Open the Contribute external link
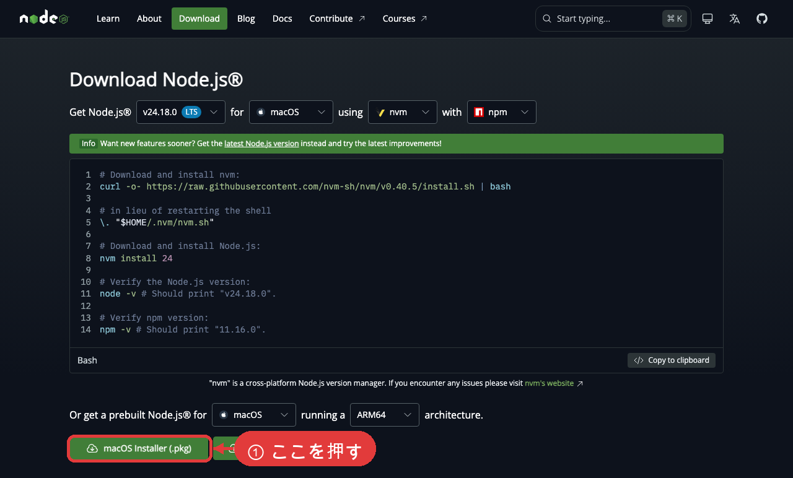The image size is (793, 478). (337, 19)
